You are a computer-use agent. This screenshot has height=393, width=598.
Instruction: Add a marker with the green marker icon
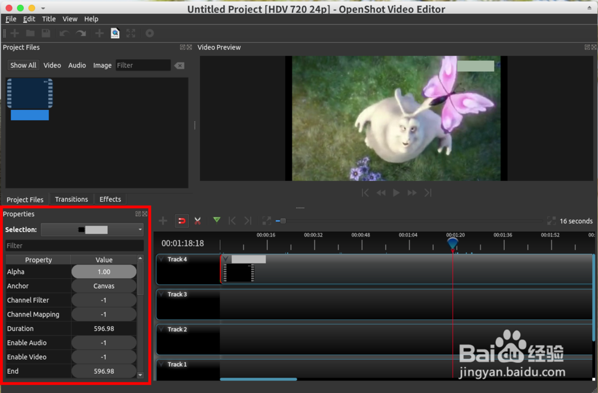tap(216, 220)
